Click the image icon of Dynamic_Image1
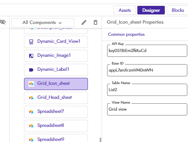The width and height of the screenshot is (188, 142). (x=31, y=56)
